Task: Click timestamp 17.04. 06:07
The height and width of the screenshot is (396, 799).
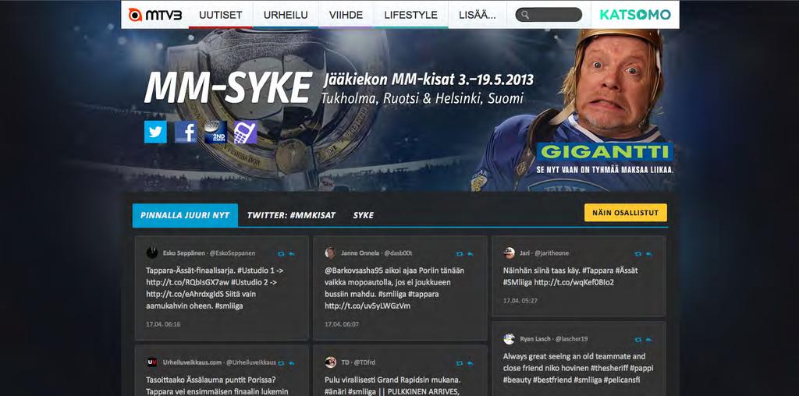Action: pos(342,324)
